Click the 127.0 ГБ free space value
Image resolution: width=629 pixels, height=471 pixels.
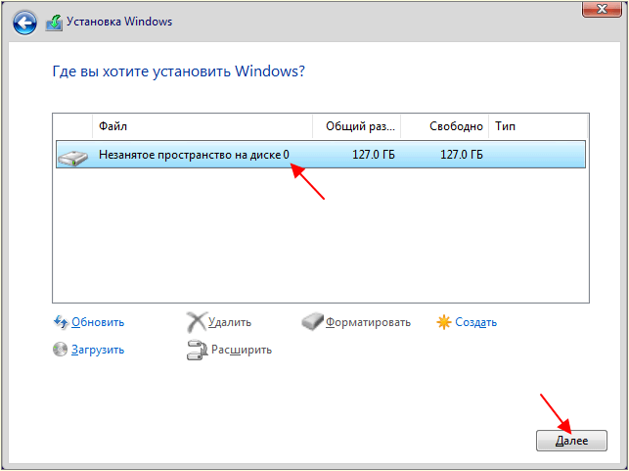(x=462, y=155)
